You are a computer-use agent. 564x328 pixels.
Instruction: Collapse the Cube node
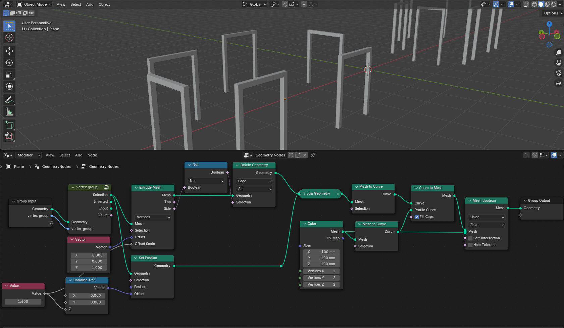[305, 224]
